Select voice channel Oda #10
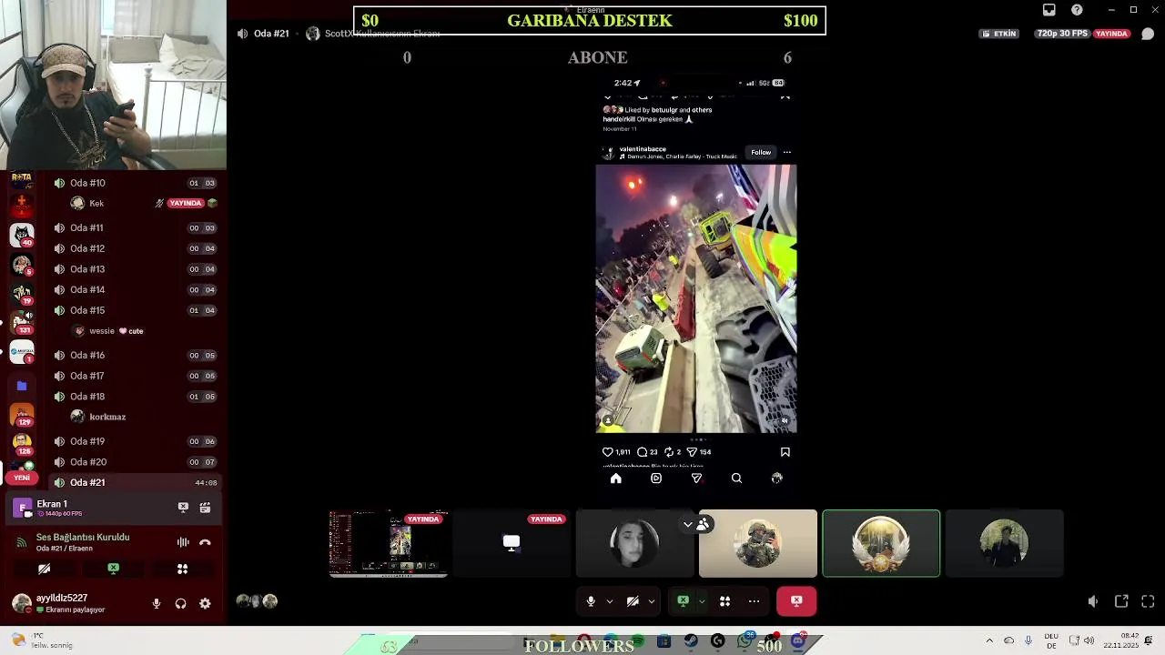The width and height of the screenshot is (1165, 655). click(135, 183)
